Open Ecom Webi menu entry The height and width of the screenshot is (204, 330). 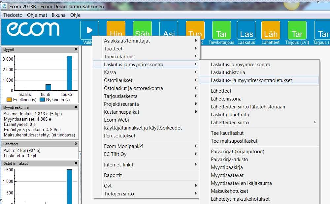[146, 120]
